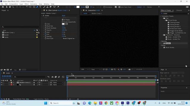Select the Type text tool
190x106 pixels.
pyautogui.click(x=40, y=7)
